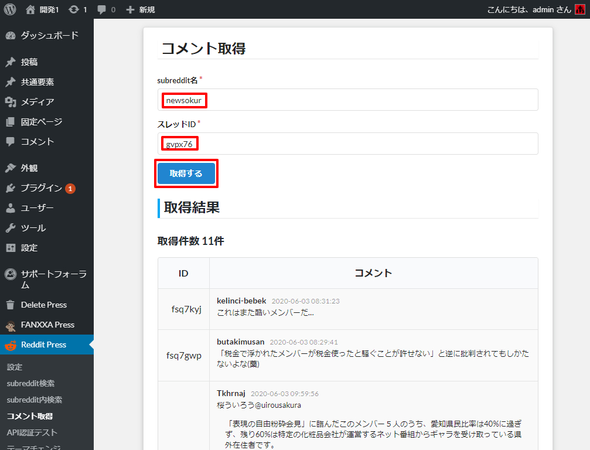This screenshot has width=590, height=450.
Task: Click the 共通要素 pushpin icon
Action: pyautogui.click(x=11, y=81)
